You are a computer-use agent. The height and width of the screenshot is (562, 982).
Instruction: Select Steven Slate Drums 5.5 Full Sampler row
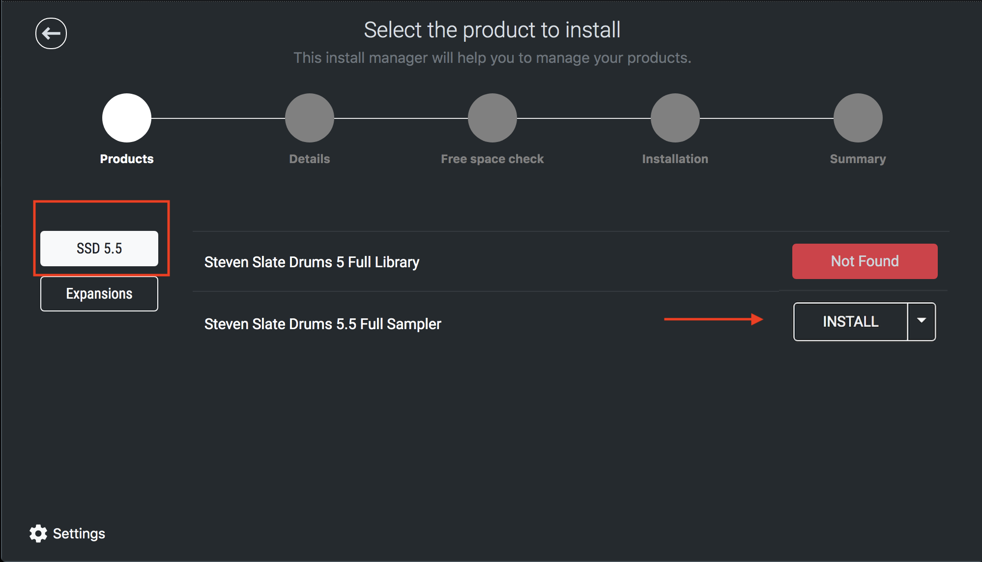[322, 324]
